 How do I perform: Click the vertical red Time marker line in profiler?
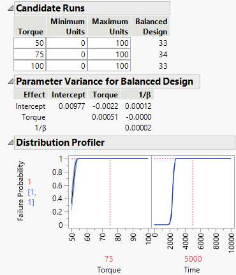click(x=193, y=192)
